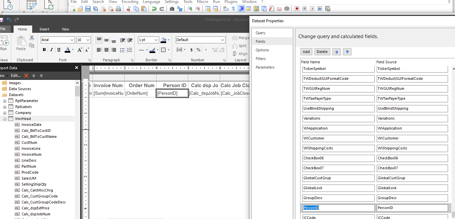Click the Save icon in Notepad++ toolbar
This screenshot has width=455, height=219.
(x=88, y=9)
